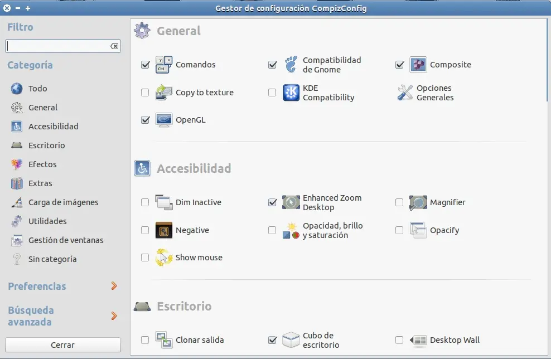Open the Desktop Wall plugin icon

pyautogui.click(x=418, y=340)
